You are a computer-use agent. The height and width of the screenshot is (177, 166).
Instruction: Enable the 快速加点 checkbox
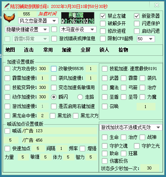pos(7,148)
